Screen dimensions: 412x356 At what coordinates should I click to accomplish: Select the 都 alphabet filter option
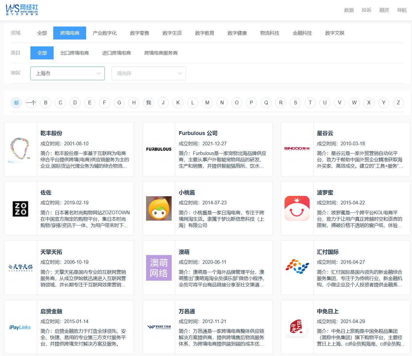pyautogui.click(x=16, y=103)
